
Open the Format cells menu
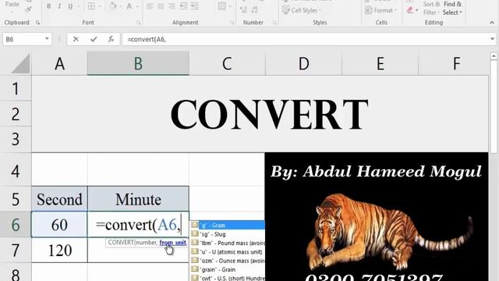(x=380, y=10)
